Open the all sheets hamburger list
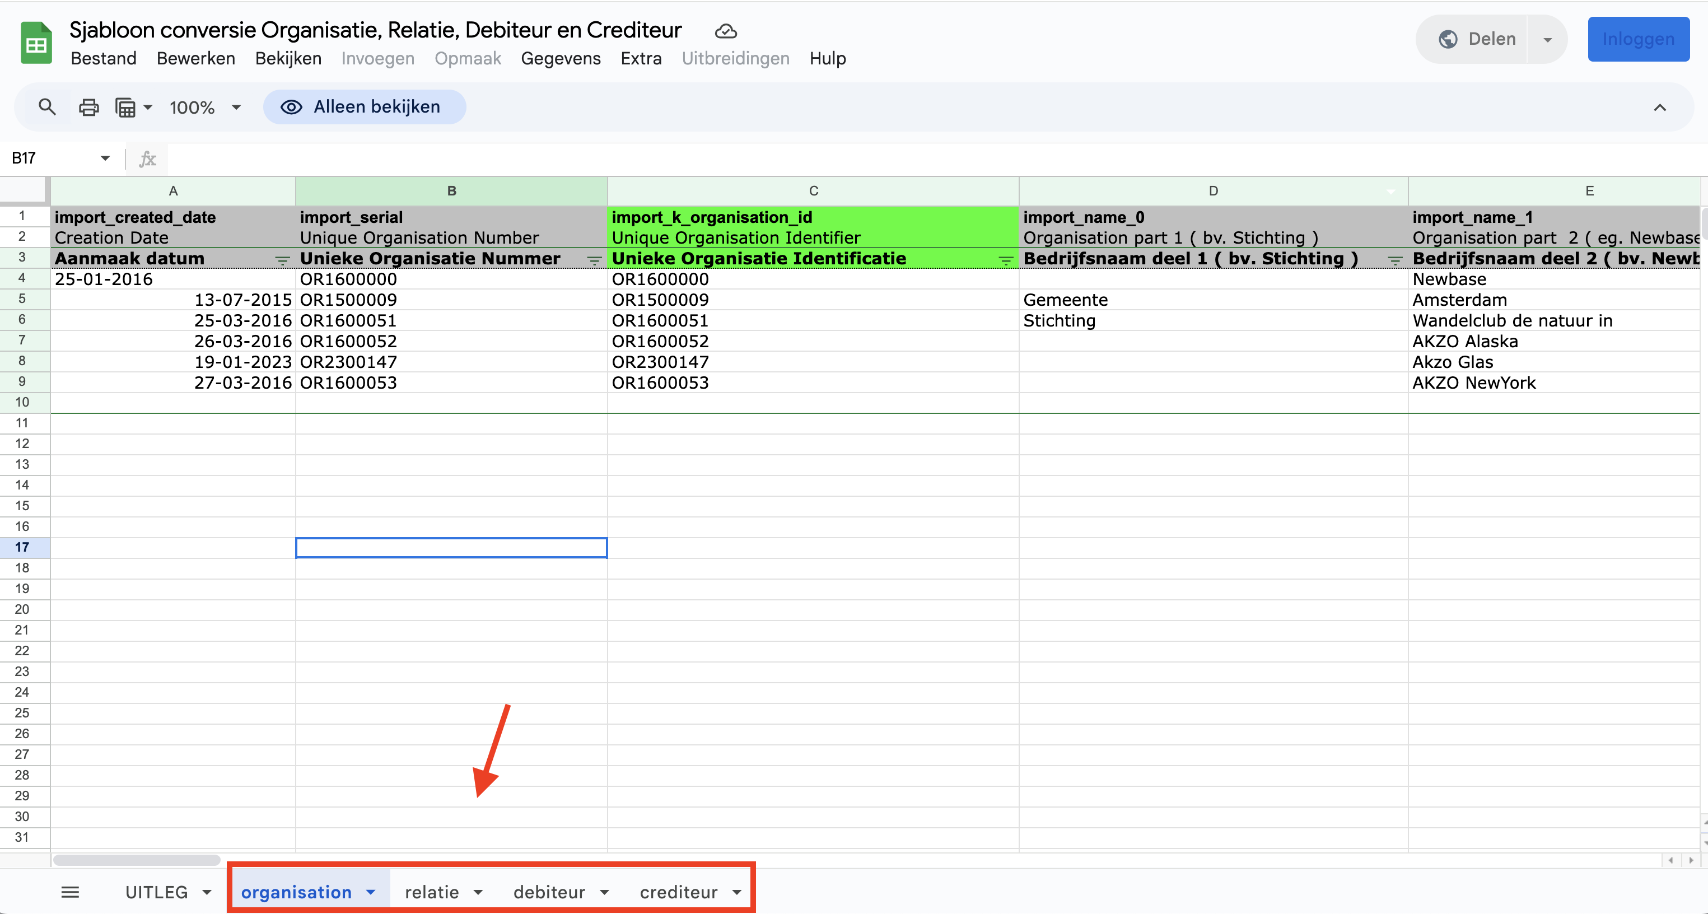The image size is (1708, 914). point(69,892)
